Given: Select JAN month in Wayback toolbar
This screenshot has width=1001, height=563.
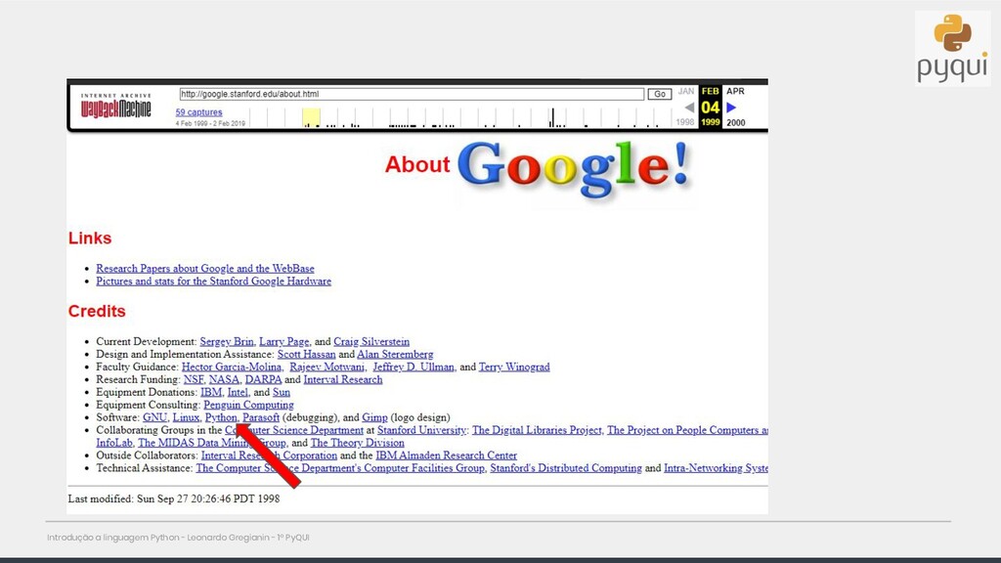Looking at the screenshot, I should click(686, 91).
